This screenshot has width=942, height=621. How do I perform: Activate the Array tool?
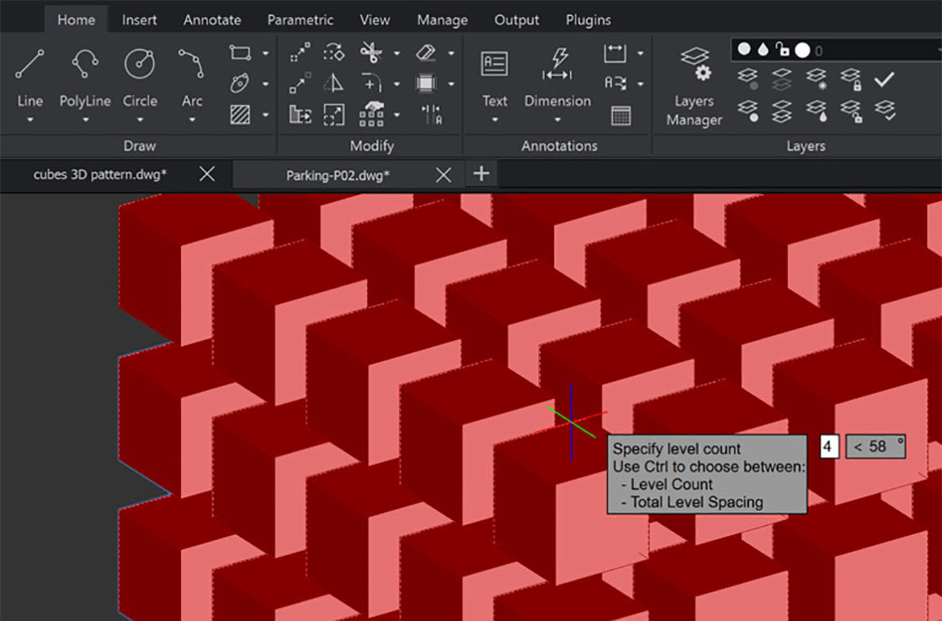[x=371, y=114]
